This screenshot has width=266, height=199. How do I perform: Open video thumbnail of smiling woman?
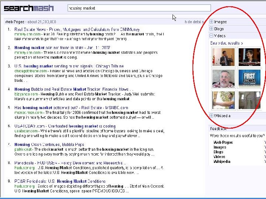[x=249, y=57]
